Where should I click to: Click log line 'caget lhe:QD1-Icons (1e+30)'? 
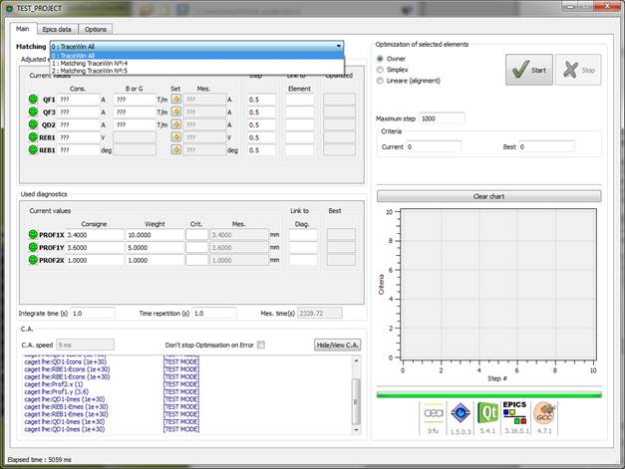(66, 361)
